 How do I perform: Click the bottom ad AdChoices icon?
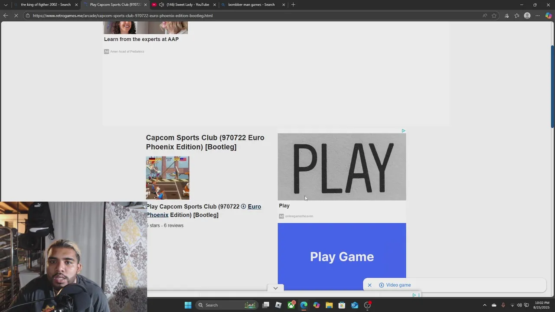415,295
